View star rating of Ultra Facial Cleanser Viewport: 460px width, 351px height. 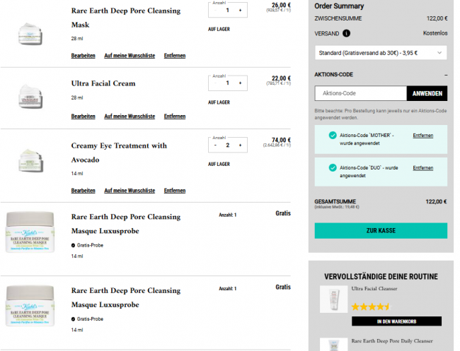pyautogui.click(x=372, y=307)
